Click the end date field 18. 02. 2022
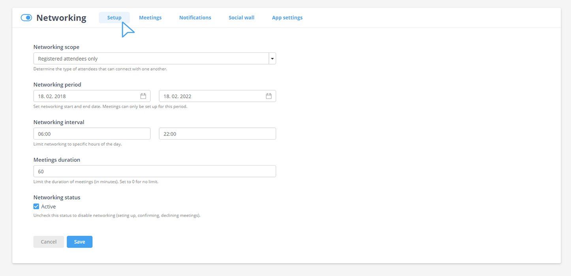 point(217,96)
